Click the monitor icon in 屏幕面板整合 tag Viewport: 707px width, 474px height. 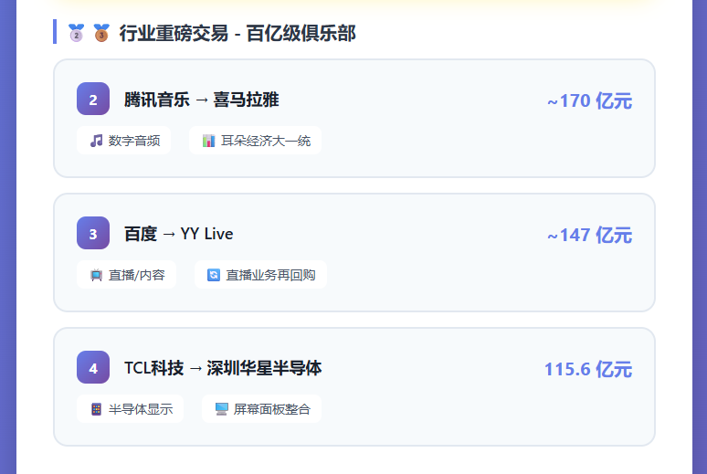(221, 409)
